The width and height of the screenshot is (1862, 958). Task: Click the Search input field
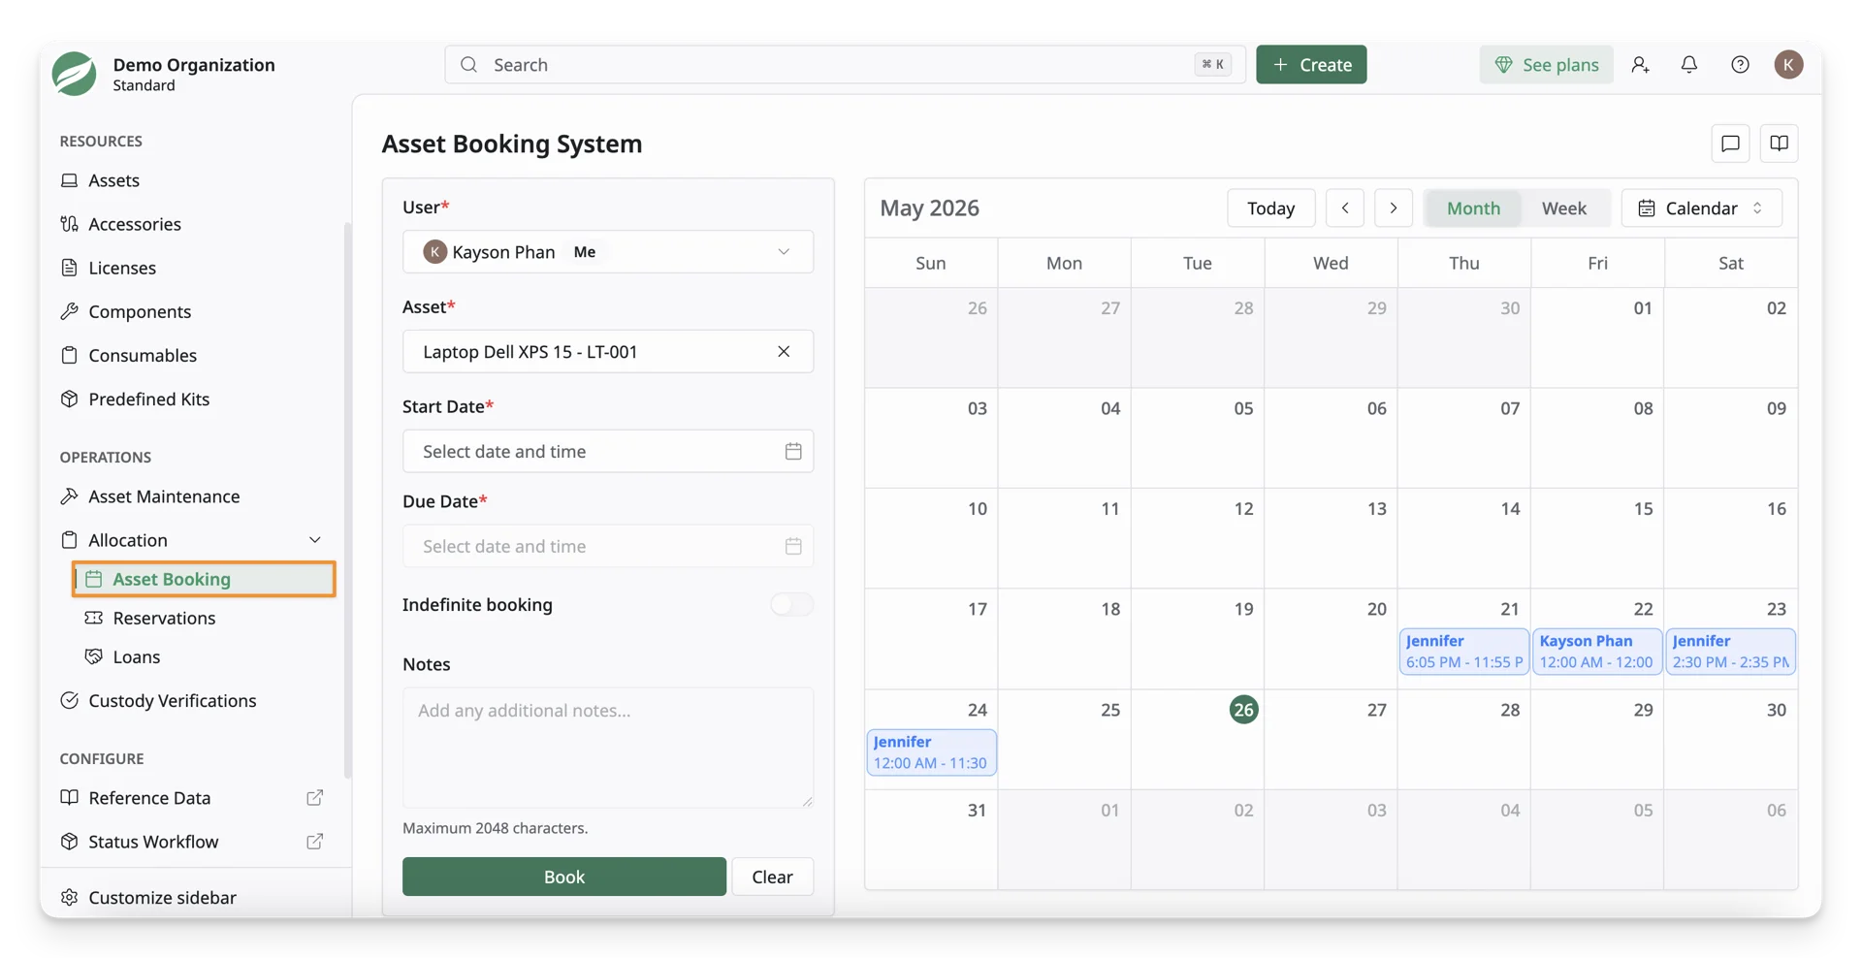[x=845, y=64]
